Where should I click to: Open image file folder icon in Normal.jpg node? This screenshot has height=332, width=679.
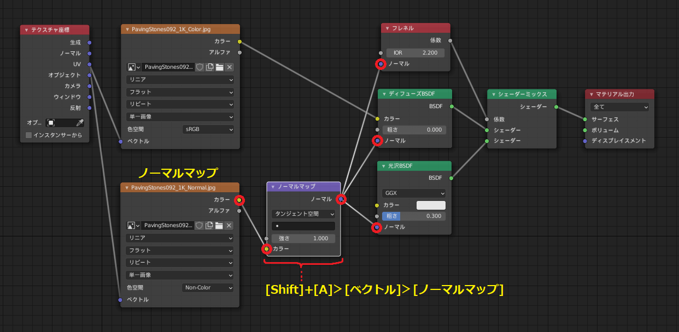219,226
